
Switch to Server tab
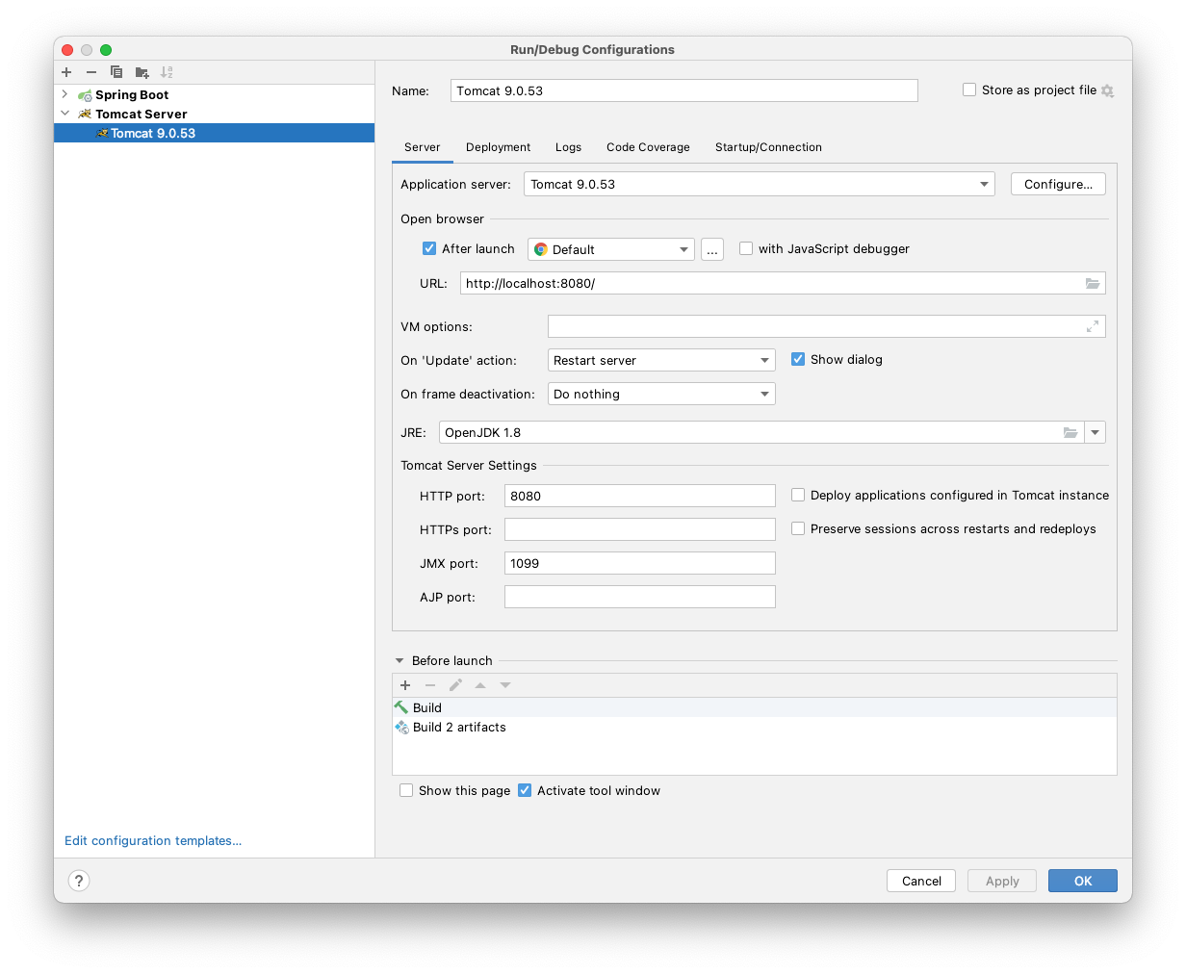[423, 147]
